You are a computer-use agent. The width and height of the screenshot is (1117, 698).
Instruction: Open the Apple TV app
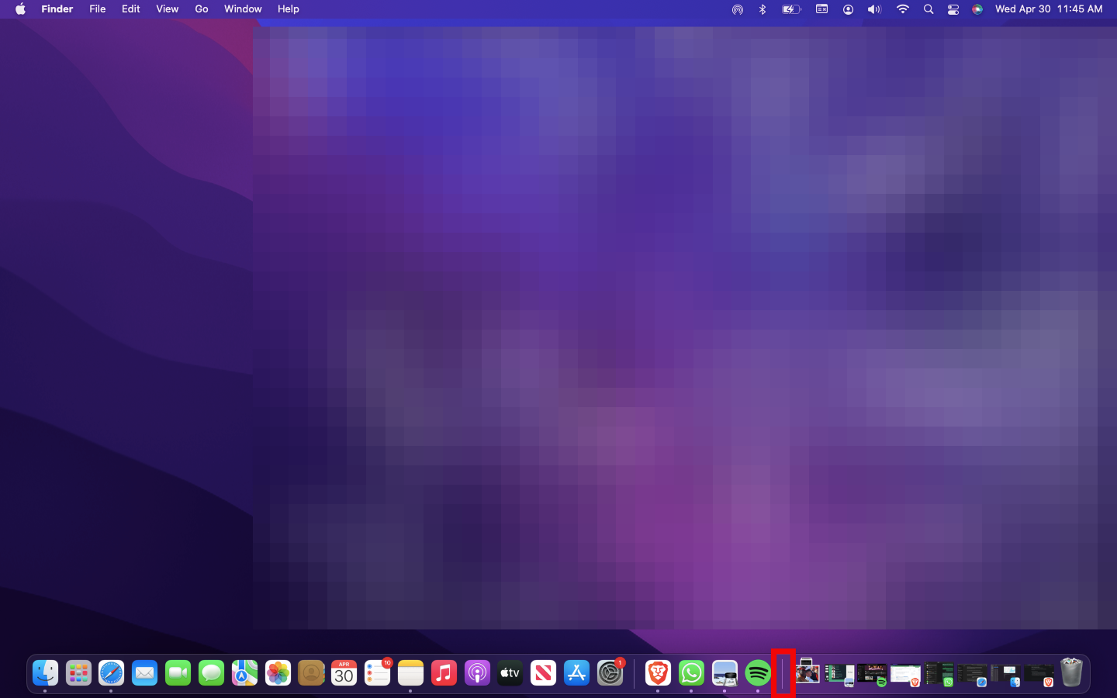tap(510, 672)
